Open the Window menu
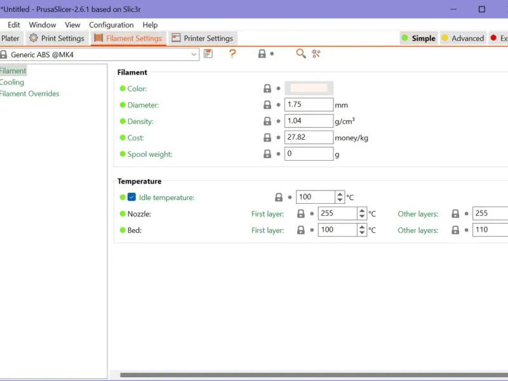This screenshot has height=381, width=508. [43, 25]
